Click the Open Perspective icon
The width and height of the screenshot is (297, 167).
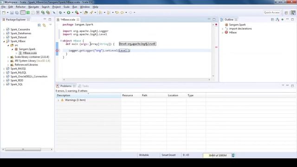286,13
